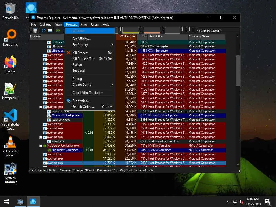The image size is (276, 207).
Task: Select Debug in the Process menu
Action: coord(90,79)
